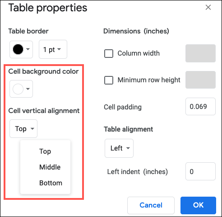Collapse the Cell vertical alignment Top dropdown
Viewport: 222px width, 217px height.
point(23,128)
